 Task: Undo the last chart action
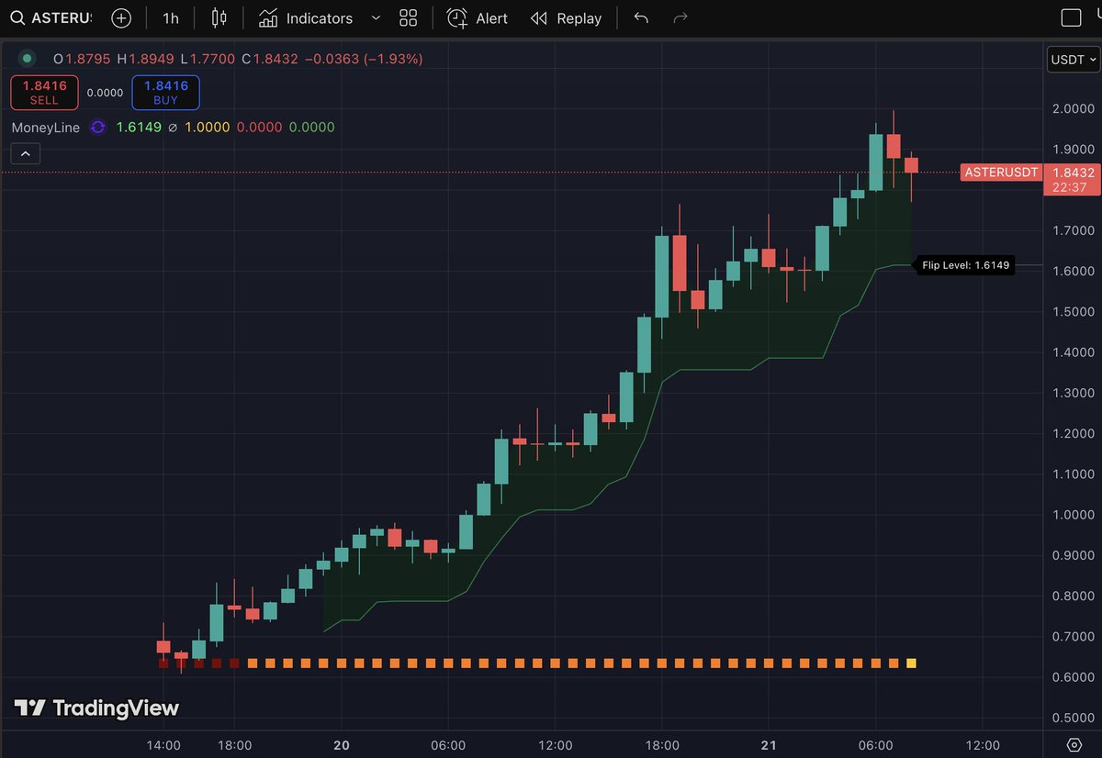click(x=641, y=18)
